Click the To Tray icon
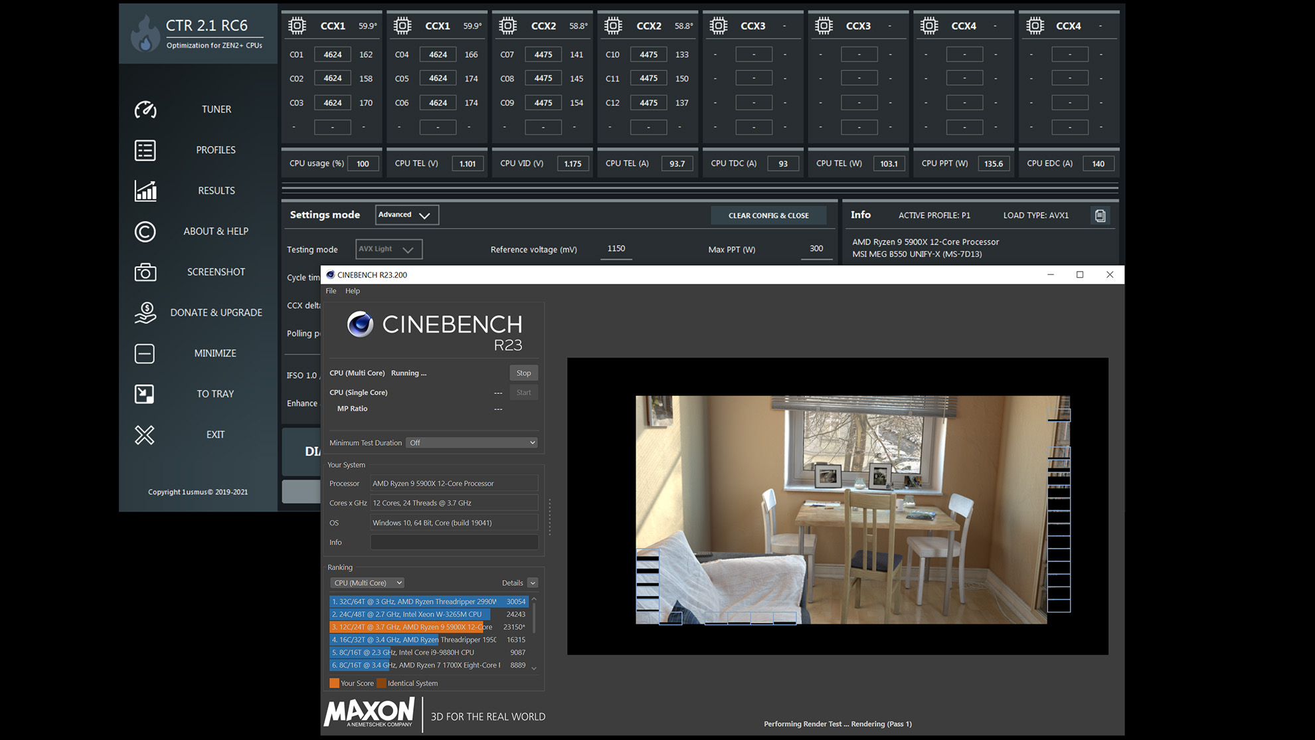 pos(145,394)
